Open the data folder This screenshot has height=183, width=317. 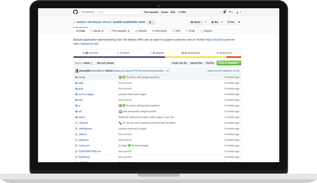click(81, 83)
